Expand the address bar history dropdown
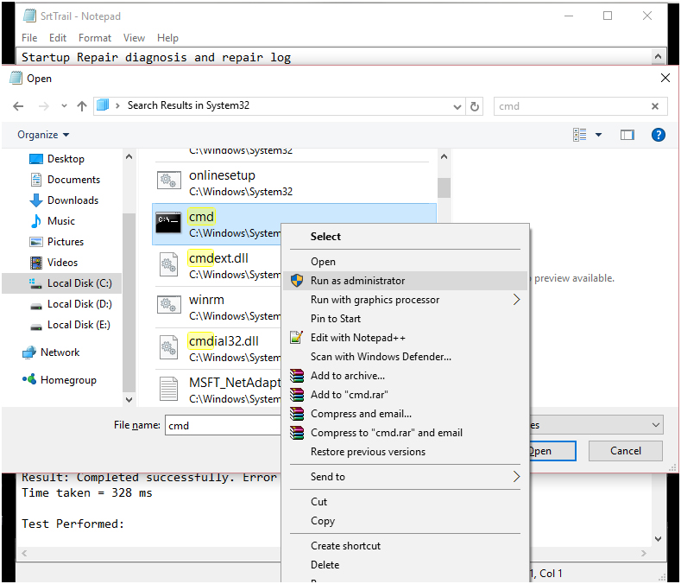 (457, 106)
